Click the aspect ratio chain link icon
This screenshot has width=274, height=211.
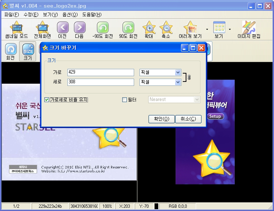tap(189, 77)
